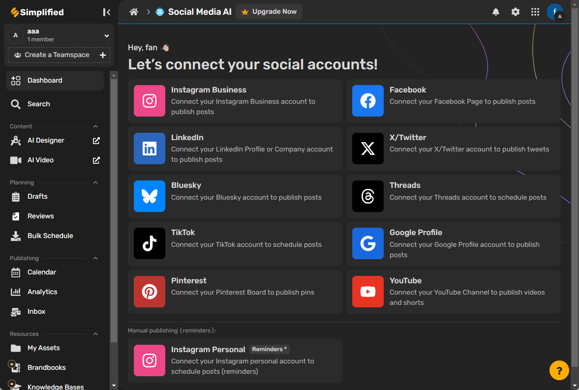
Task: Click the Threads icon
Action: [368, 196]
